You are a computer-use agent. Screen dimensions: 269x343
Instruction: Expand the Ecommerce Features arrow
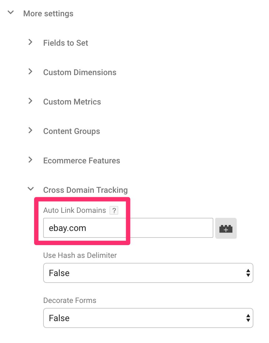click(x=30, y=160)
